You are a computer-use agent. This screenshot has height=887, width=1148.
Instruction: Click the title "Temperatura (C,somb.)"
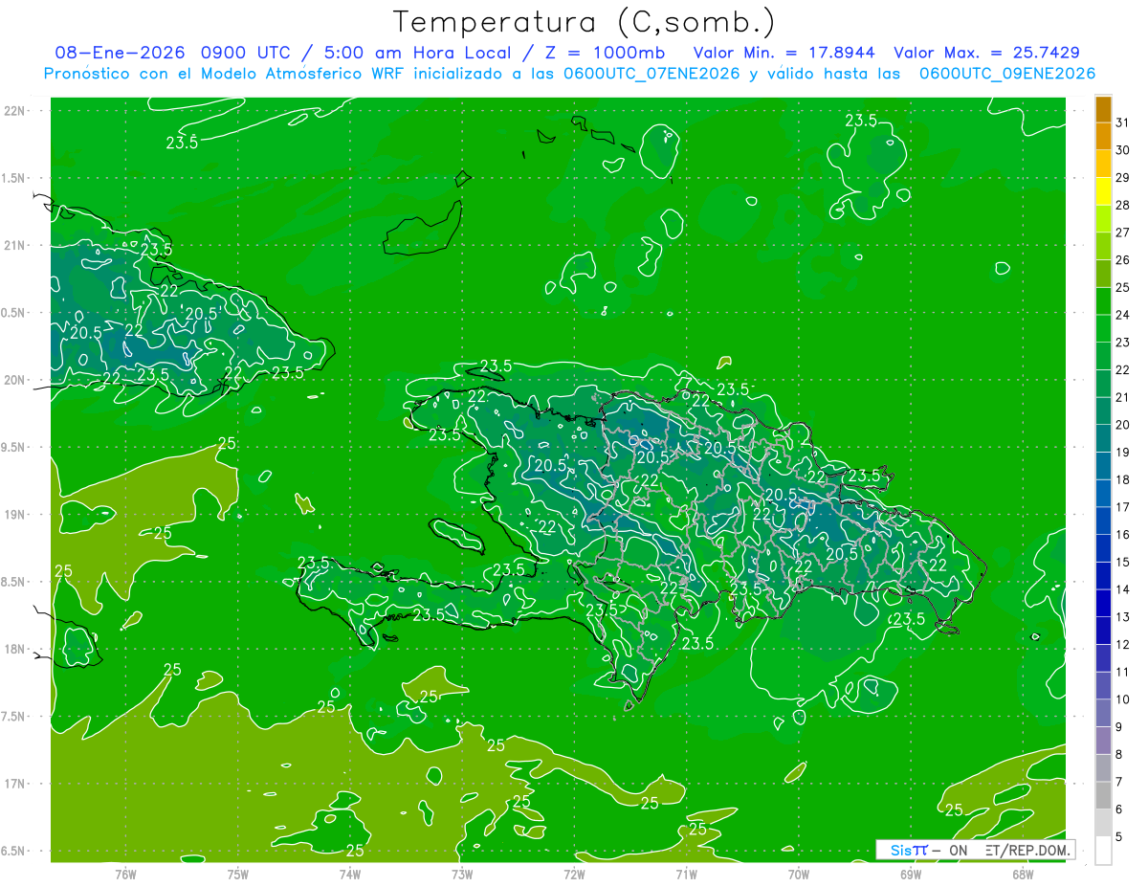(x=585, y=23)
